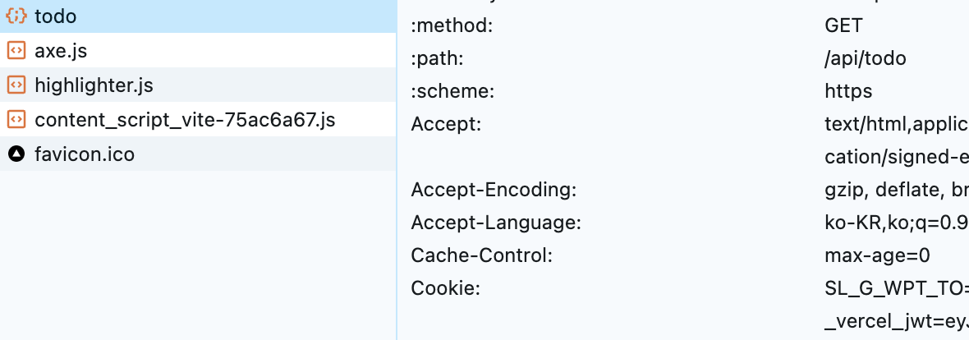Click the GET method value
969x340 pixels.
(x=843, y=26)
